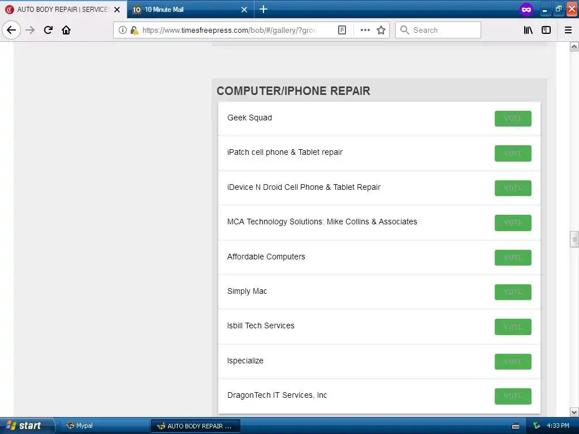Select the Simply Mac entry name
579x434 pixels.
click(247, 291)
